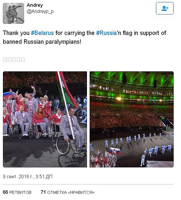Open the left photo of wheelchair athletes

pyautogui.click(x=45, y=119)
